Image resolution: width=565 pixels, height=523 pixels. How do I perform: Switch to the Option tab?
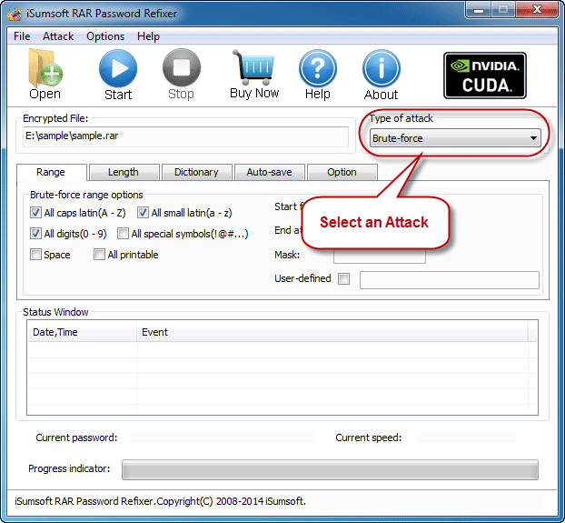342,172
